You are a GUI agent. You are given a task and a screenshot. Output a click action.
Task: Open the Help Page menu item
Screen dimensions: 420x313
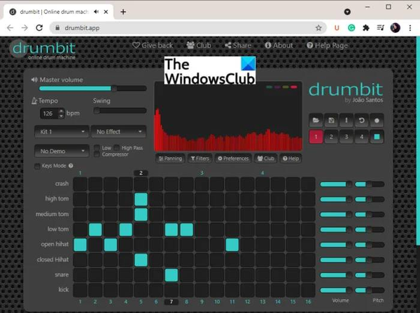coord(327,45)
